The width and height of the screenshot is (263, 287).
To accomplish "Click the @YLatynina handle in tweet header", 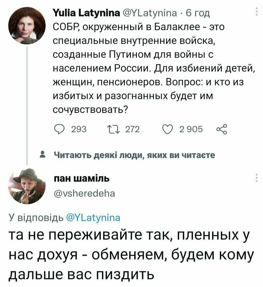I will point(142,14).
